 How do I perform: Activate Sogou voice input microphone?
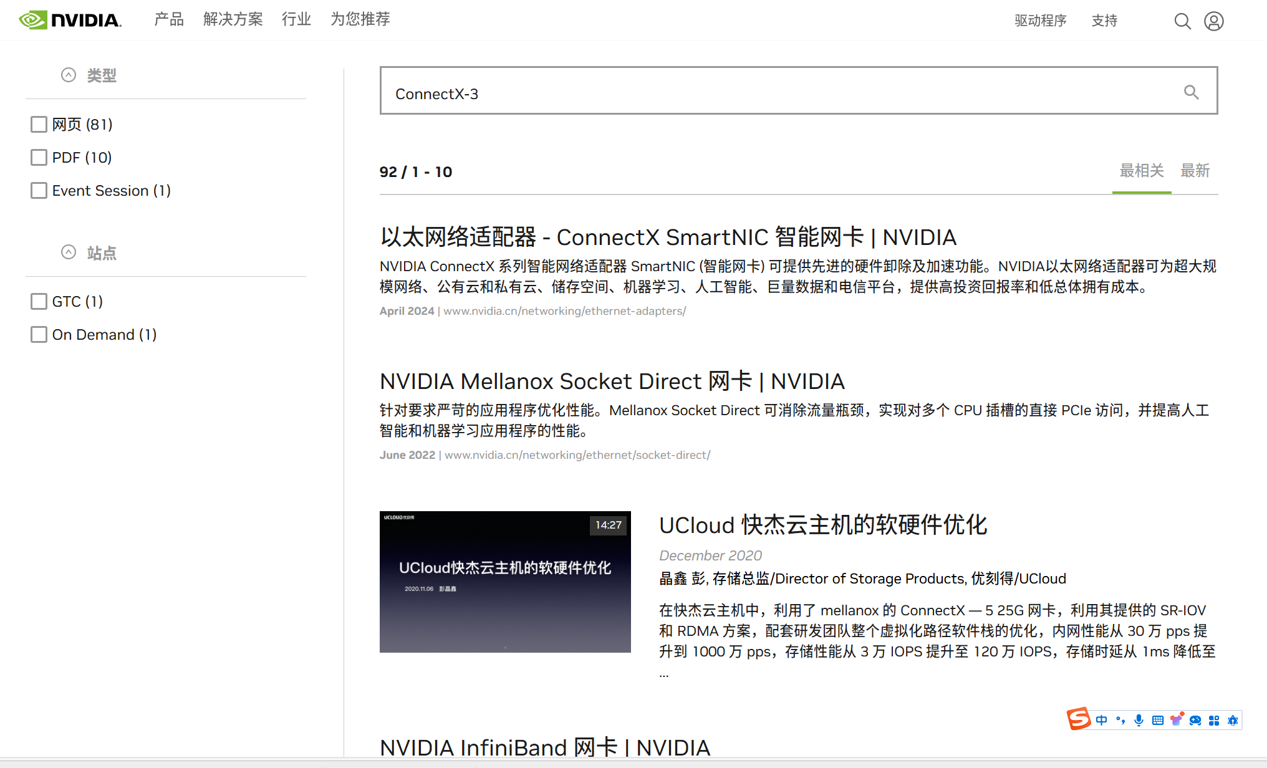[x=1139, y=720]
